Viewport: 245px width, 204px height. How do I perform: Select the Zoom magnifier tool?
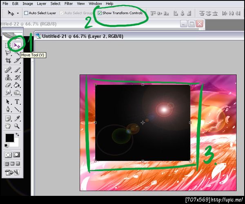17,126
